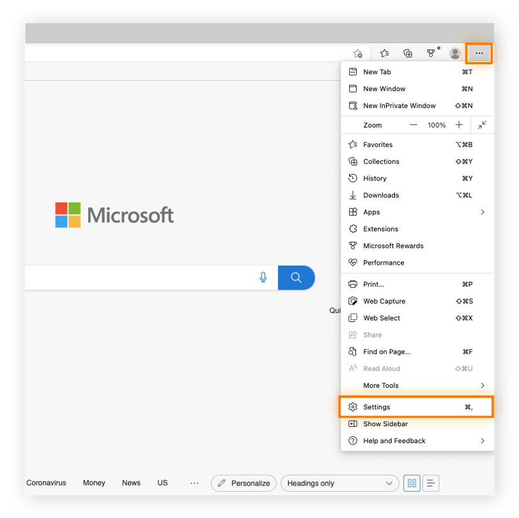Start voice search with the microphone
The image size is (519, 518).
tap(263, 277)
